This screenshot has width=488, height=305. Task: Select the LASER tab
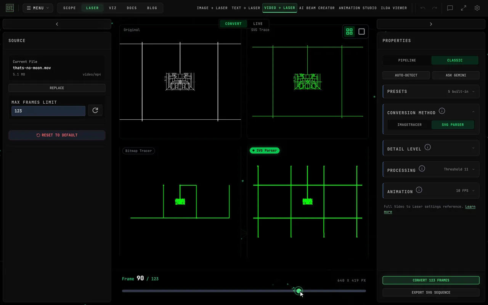[92, 8]
